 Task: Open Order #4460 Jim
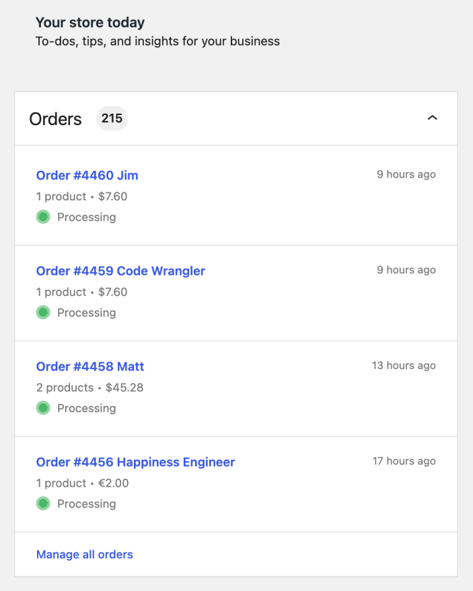click(x=87, y=175)
